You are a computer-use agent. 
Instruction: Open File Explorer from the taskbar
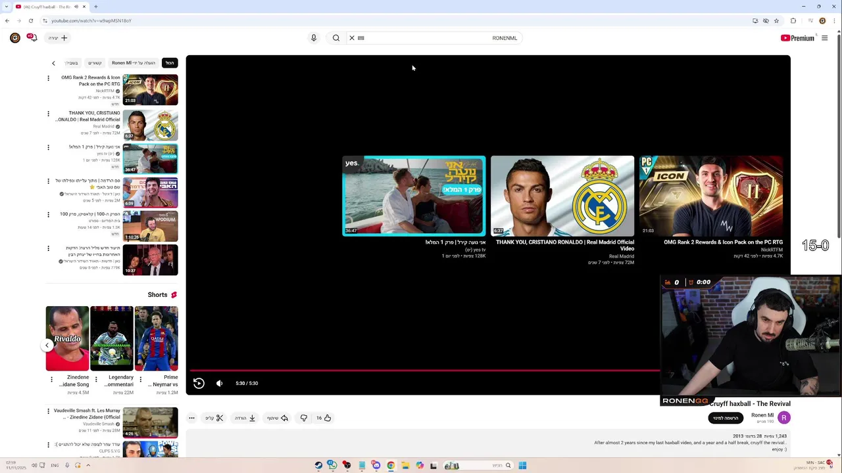[405, 465]
